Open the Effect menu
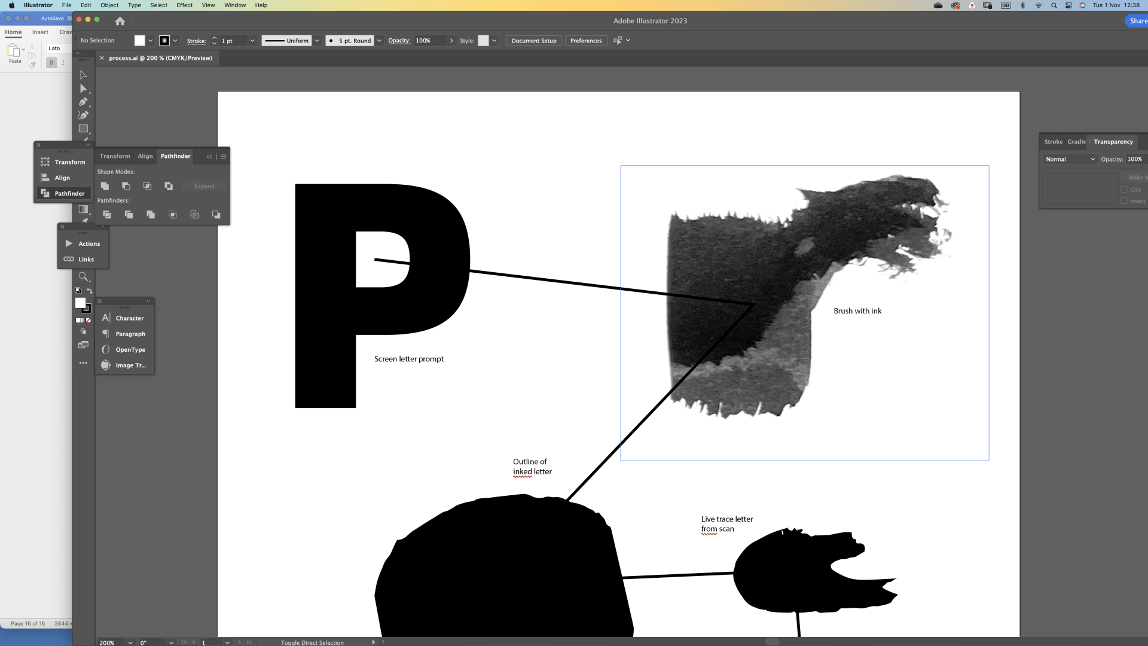 pos(184,5)
